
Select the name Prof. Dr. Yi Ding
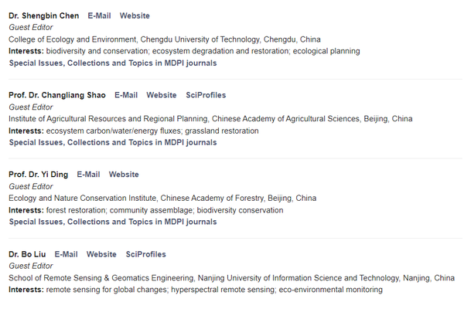click(39, 175)
